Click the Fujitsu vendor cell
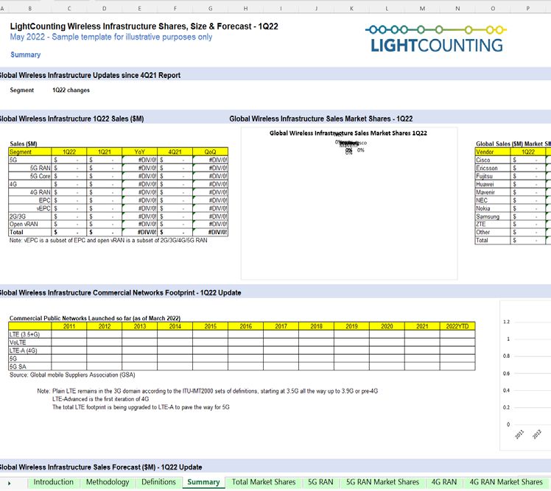Screen dimensions: 551x491 tap(492, 176)
